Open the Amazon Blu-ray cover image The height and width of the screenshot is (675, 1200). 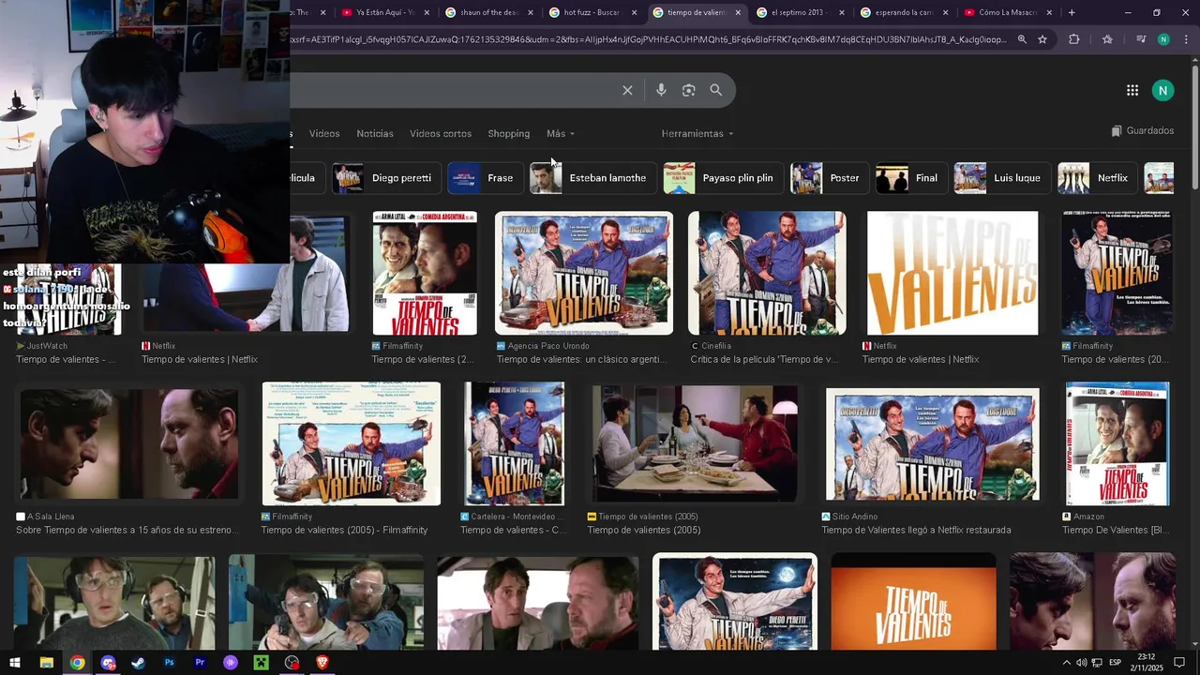tap(1117, 443)
